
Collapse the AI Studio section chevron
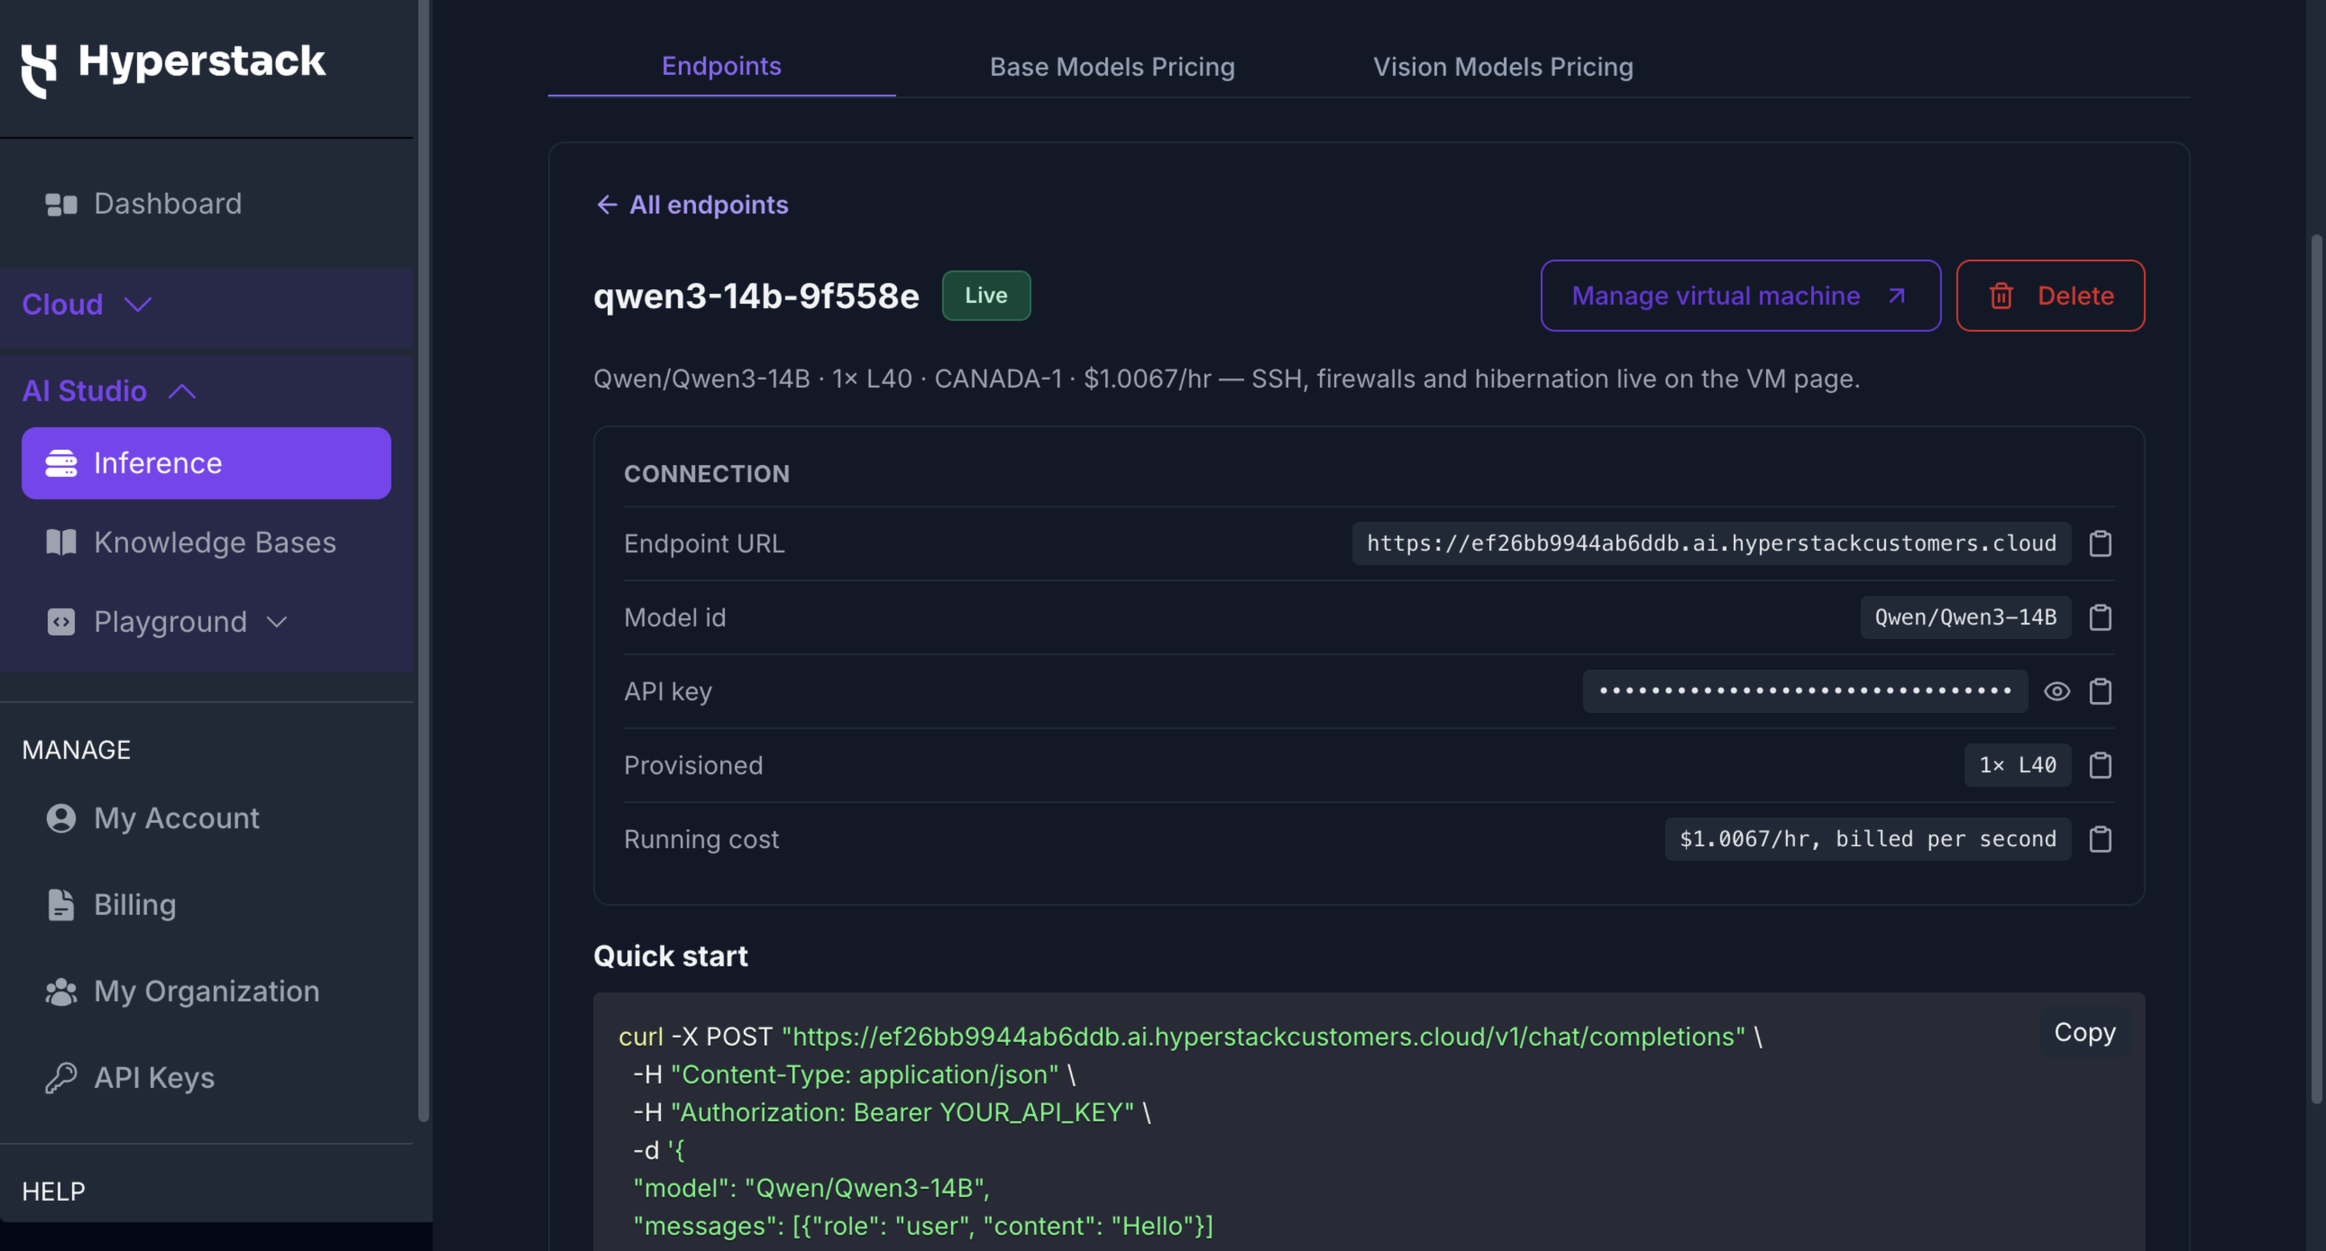pyautogui.click(x=182, y=391)
